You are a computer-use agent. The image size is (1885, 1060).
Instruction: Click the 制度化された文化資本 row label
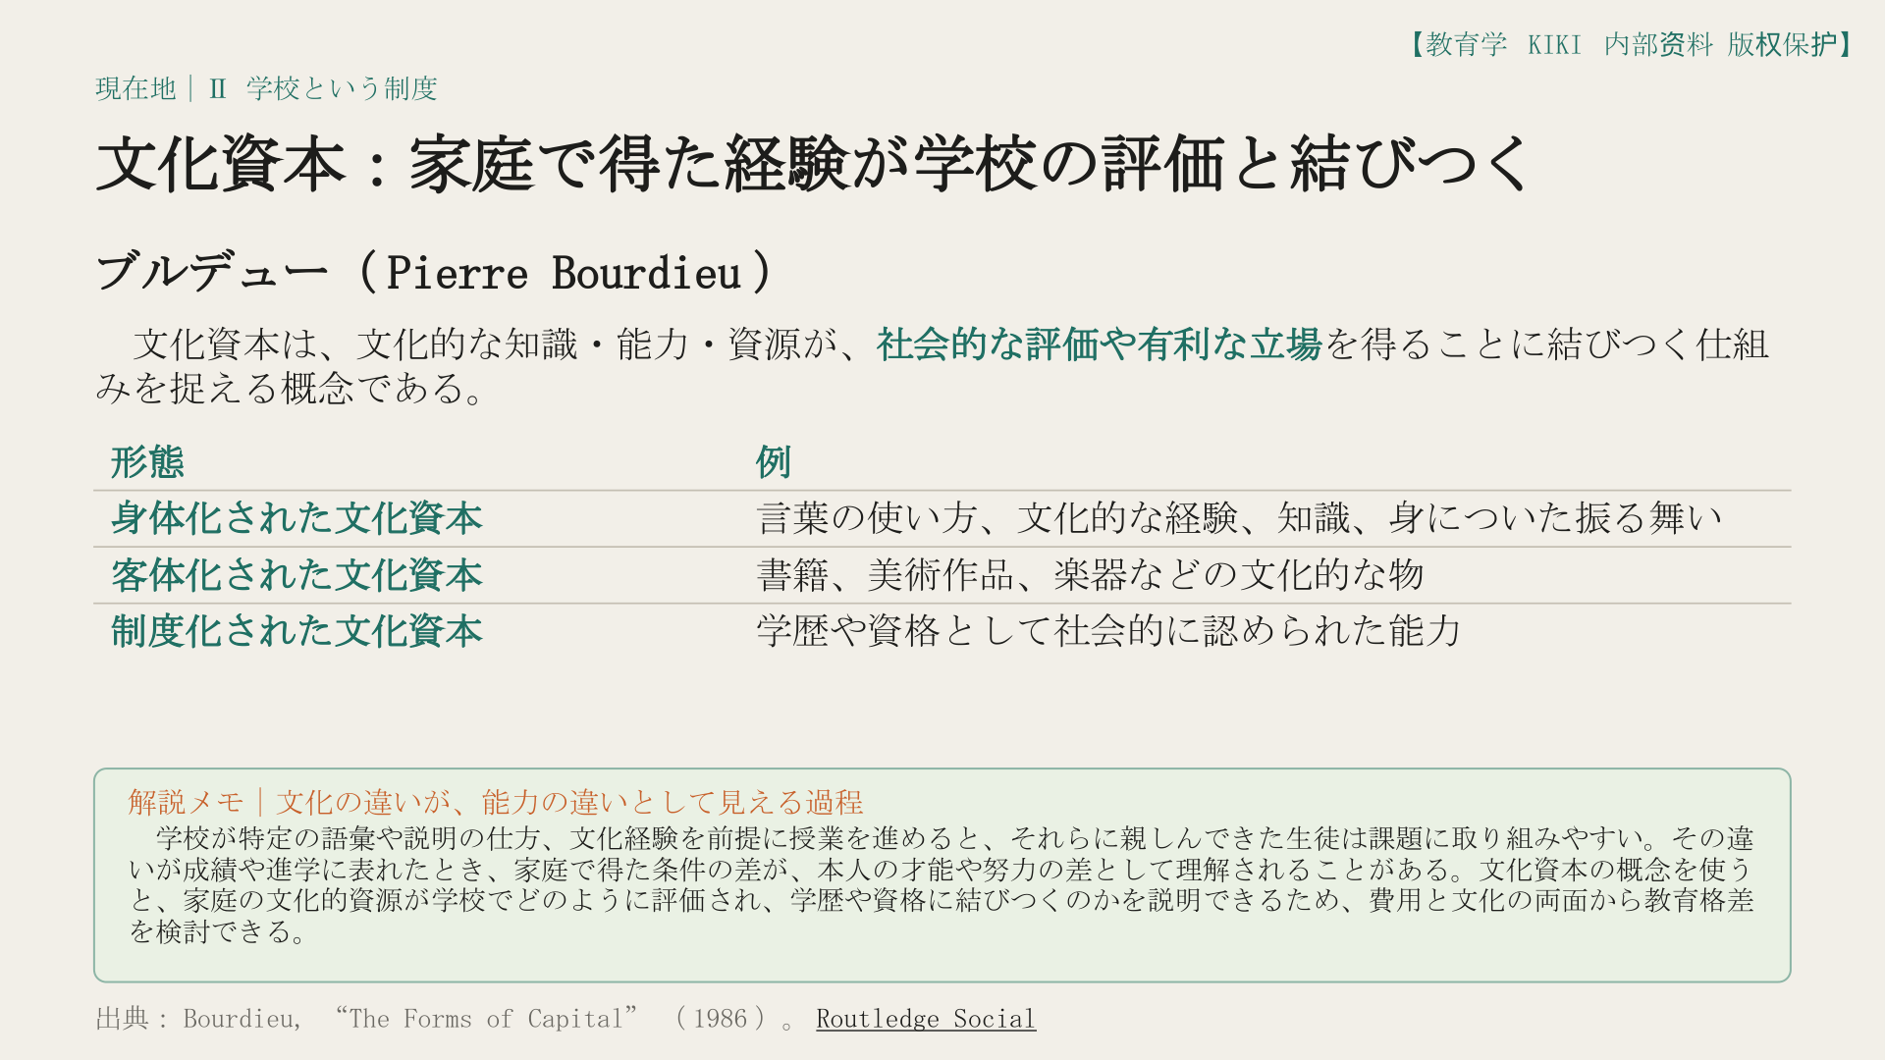(x=296, y=631)
